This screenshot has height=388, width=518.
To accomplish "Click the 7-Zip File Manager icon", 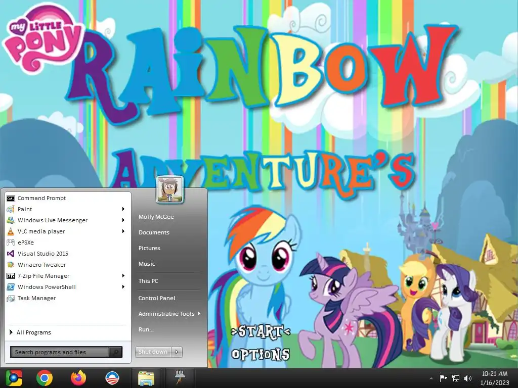I will point(11,276).
